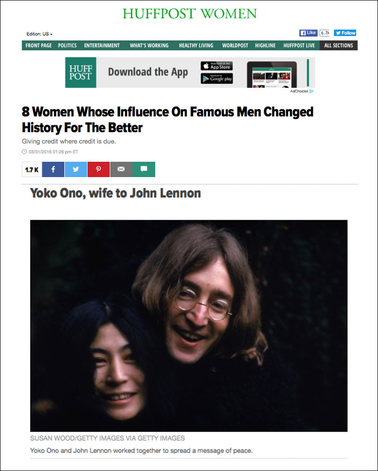Viewport: 378px width, 471px height.
Task: Click the App Store download badge
Action: [x=216, y=66]
